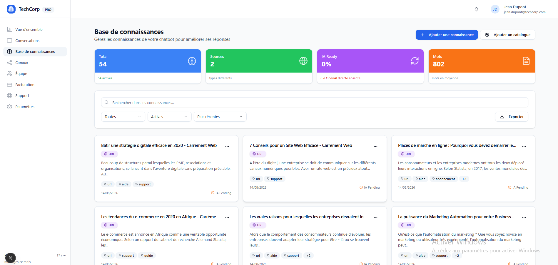Image resolution: width=558 pixels, height=265 pixels.
Task: Click the Vue d'ensemble chart icon
Action: tap(9, 29)
